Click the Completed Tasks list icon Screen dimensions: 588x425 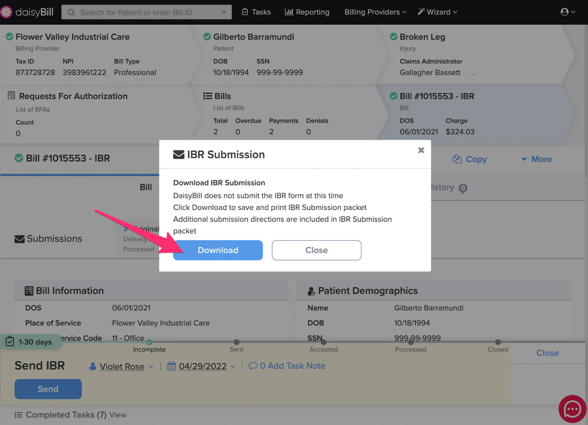pos(18,415)
